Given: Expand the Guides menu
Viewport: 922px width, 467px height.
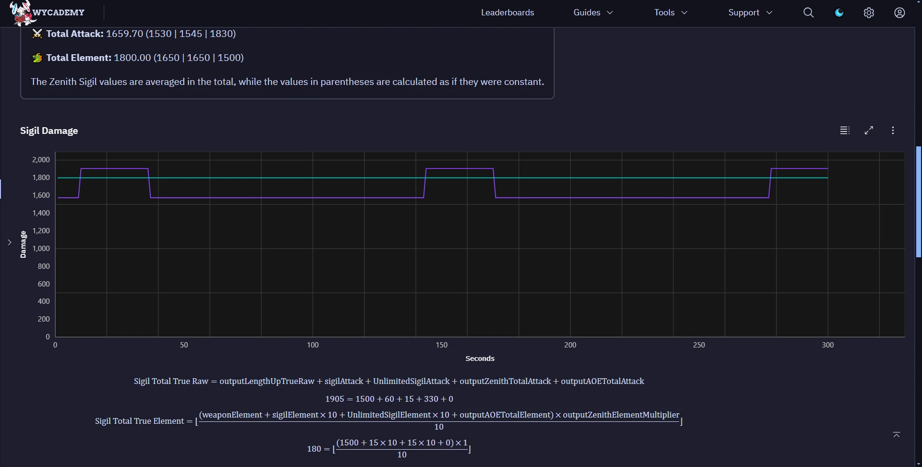Looking at the screenshot, I should 593,12.
